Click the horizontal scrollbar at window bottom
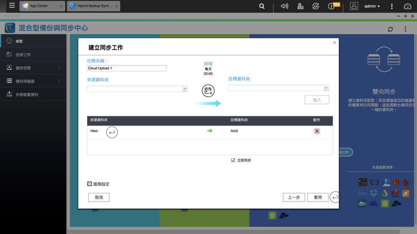This screenshot has width=417, height=234. click(x=233, y=232)
